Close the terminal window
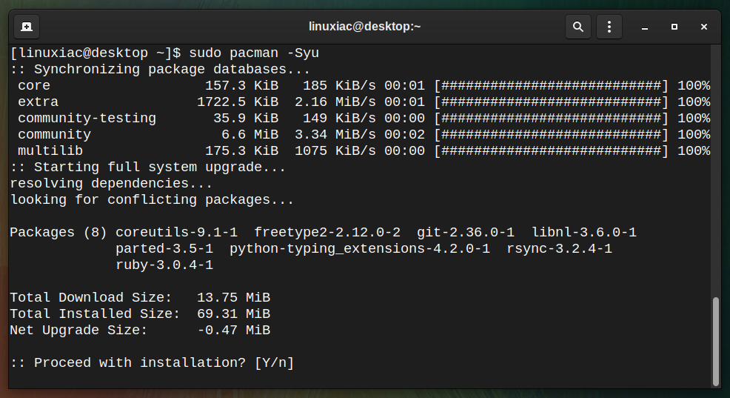The width and height of the screenshot is (730, 398). pos(704,27)
